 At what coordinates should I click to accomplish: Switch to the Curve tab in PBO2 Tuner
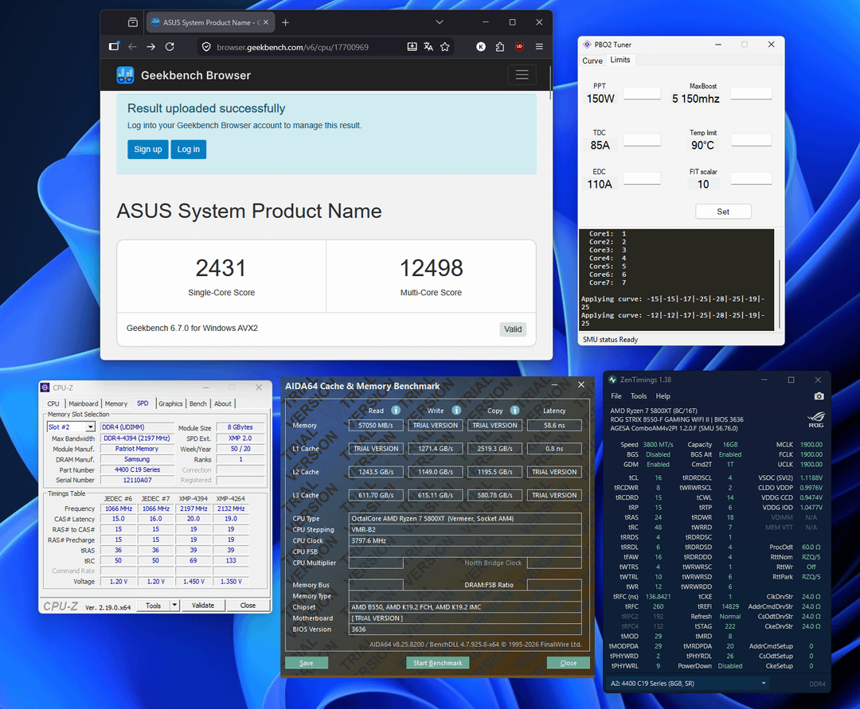click(x=592, y=60)
